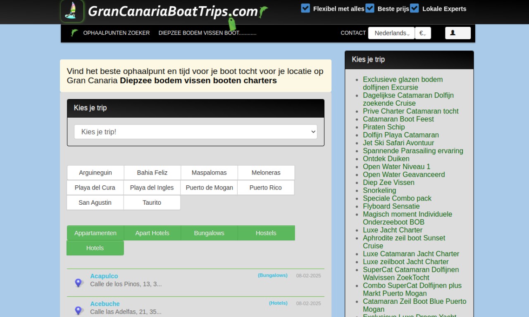The width and height of the screenshot is (529, 317).
Task: Open the Piraten Schip link
Action: tap(384, 127)
